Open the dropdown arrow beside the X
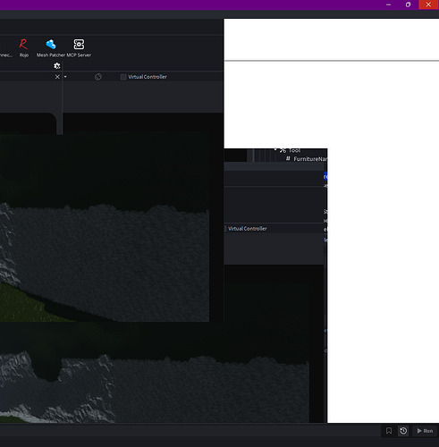The height and width of the screenshot is (447, 439). (65, 77)
